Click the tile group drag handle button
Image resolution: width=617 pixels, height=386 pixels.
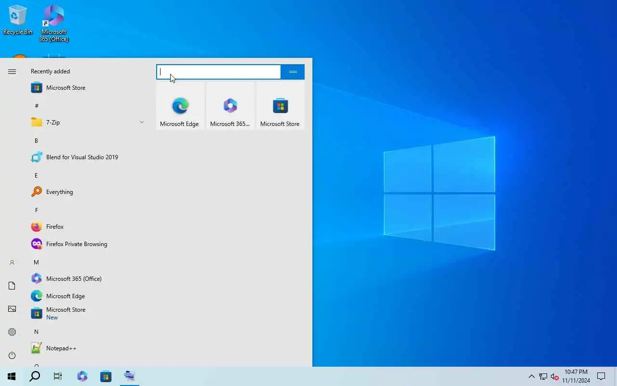(293, 72)
